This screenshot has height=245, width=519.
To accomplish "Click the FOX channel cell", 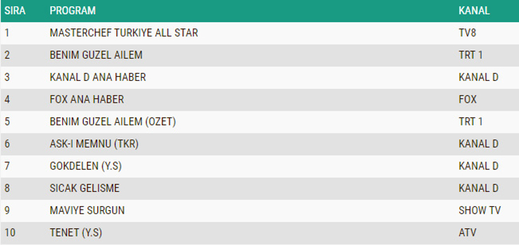I will tap(467, 100).
